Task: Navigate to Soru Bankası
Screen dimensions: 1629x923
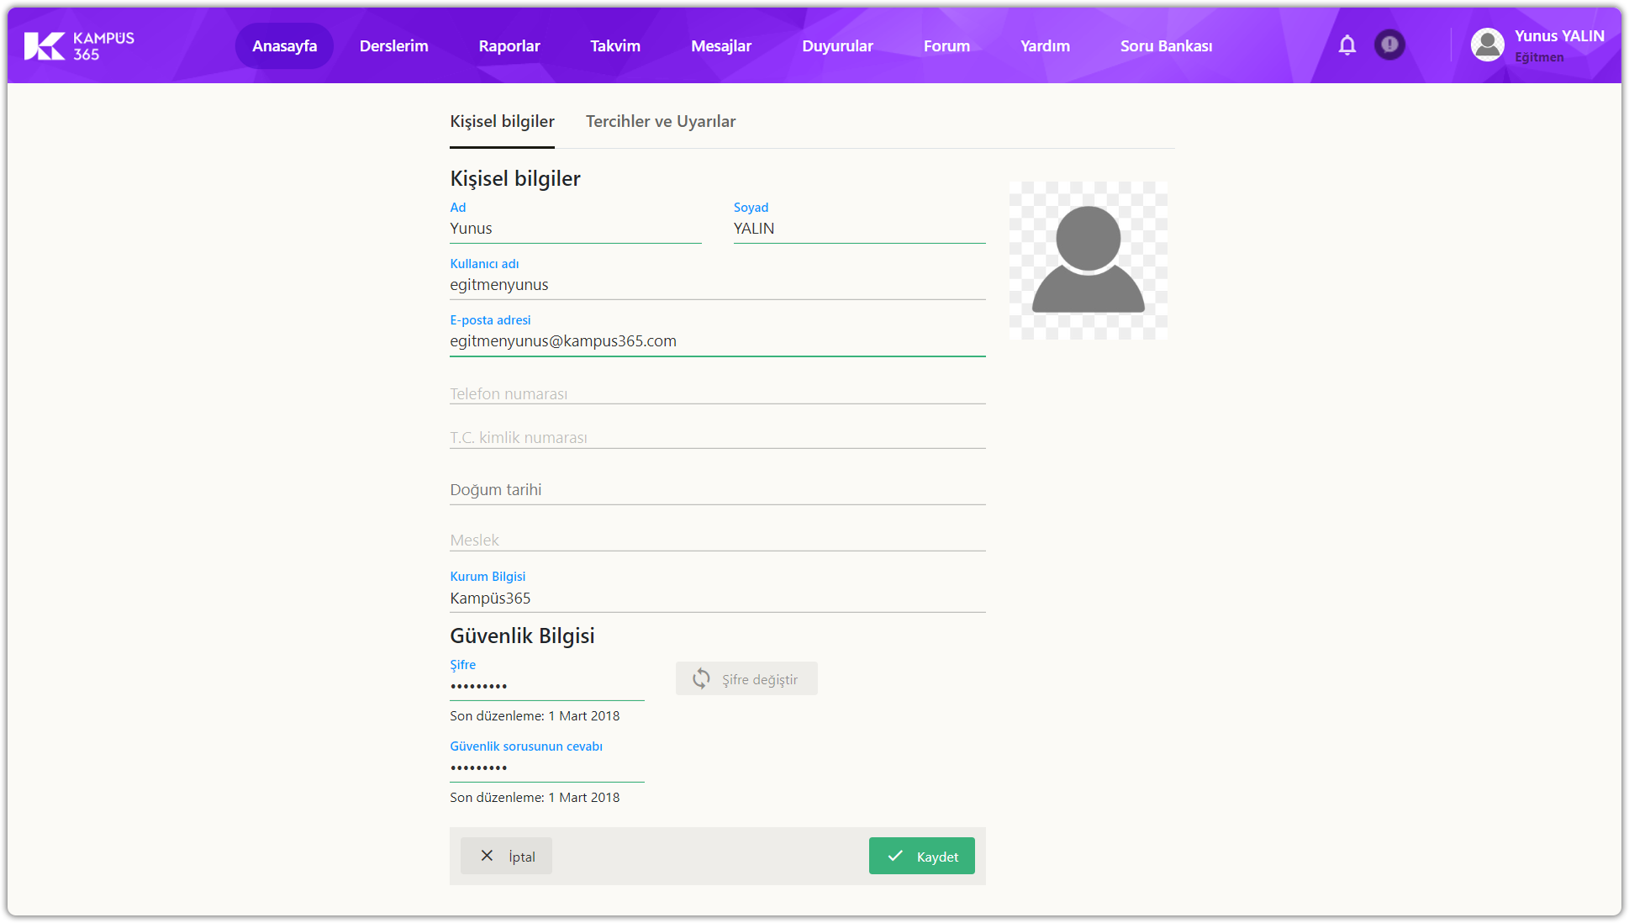Action: (1166, 46)
